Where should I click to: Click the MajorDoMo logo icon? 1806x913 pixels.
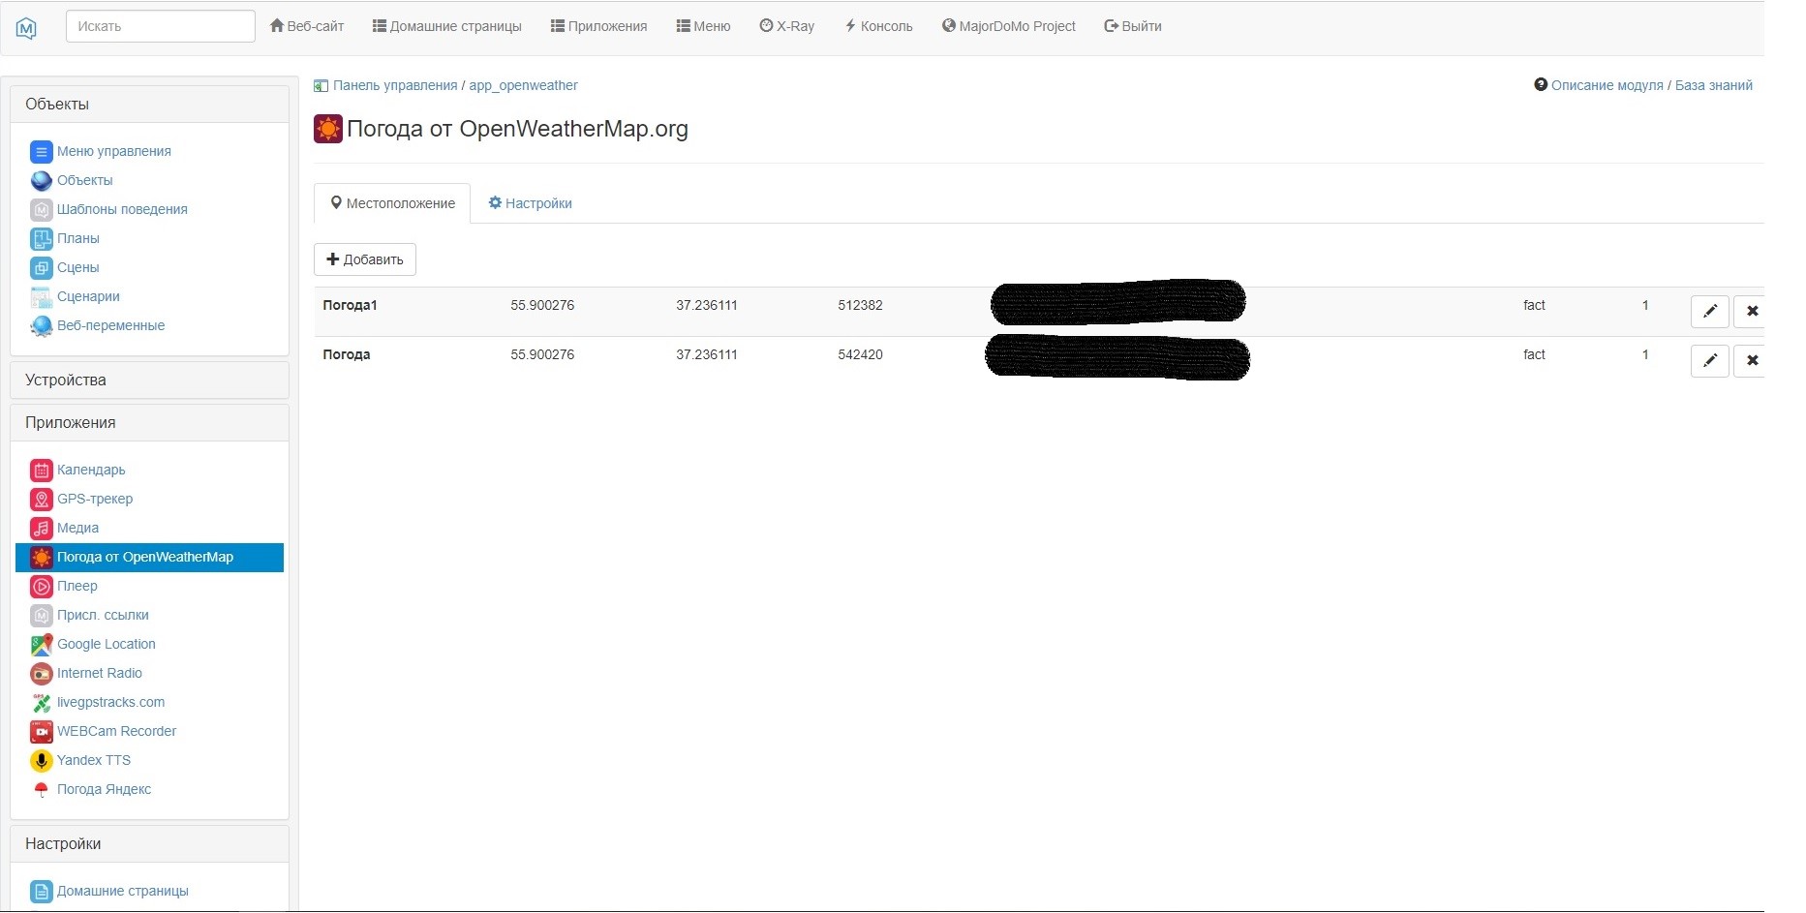(27, 28)
